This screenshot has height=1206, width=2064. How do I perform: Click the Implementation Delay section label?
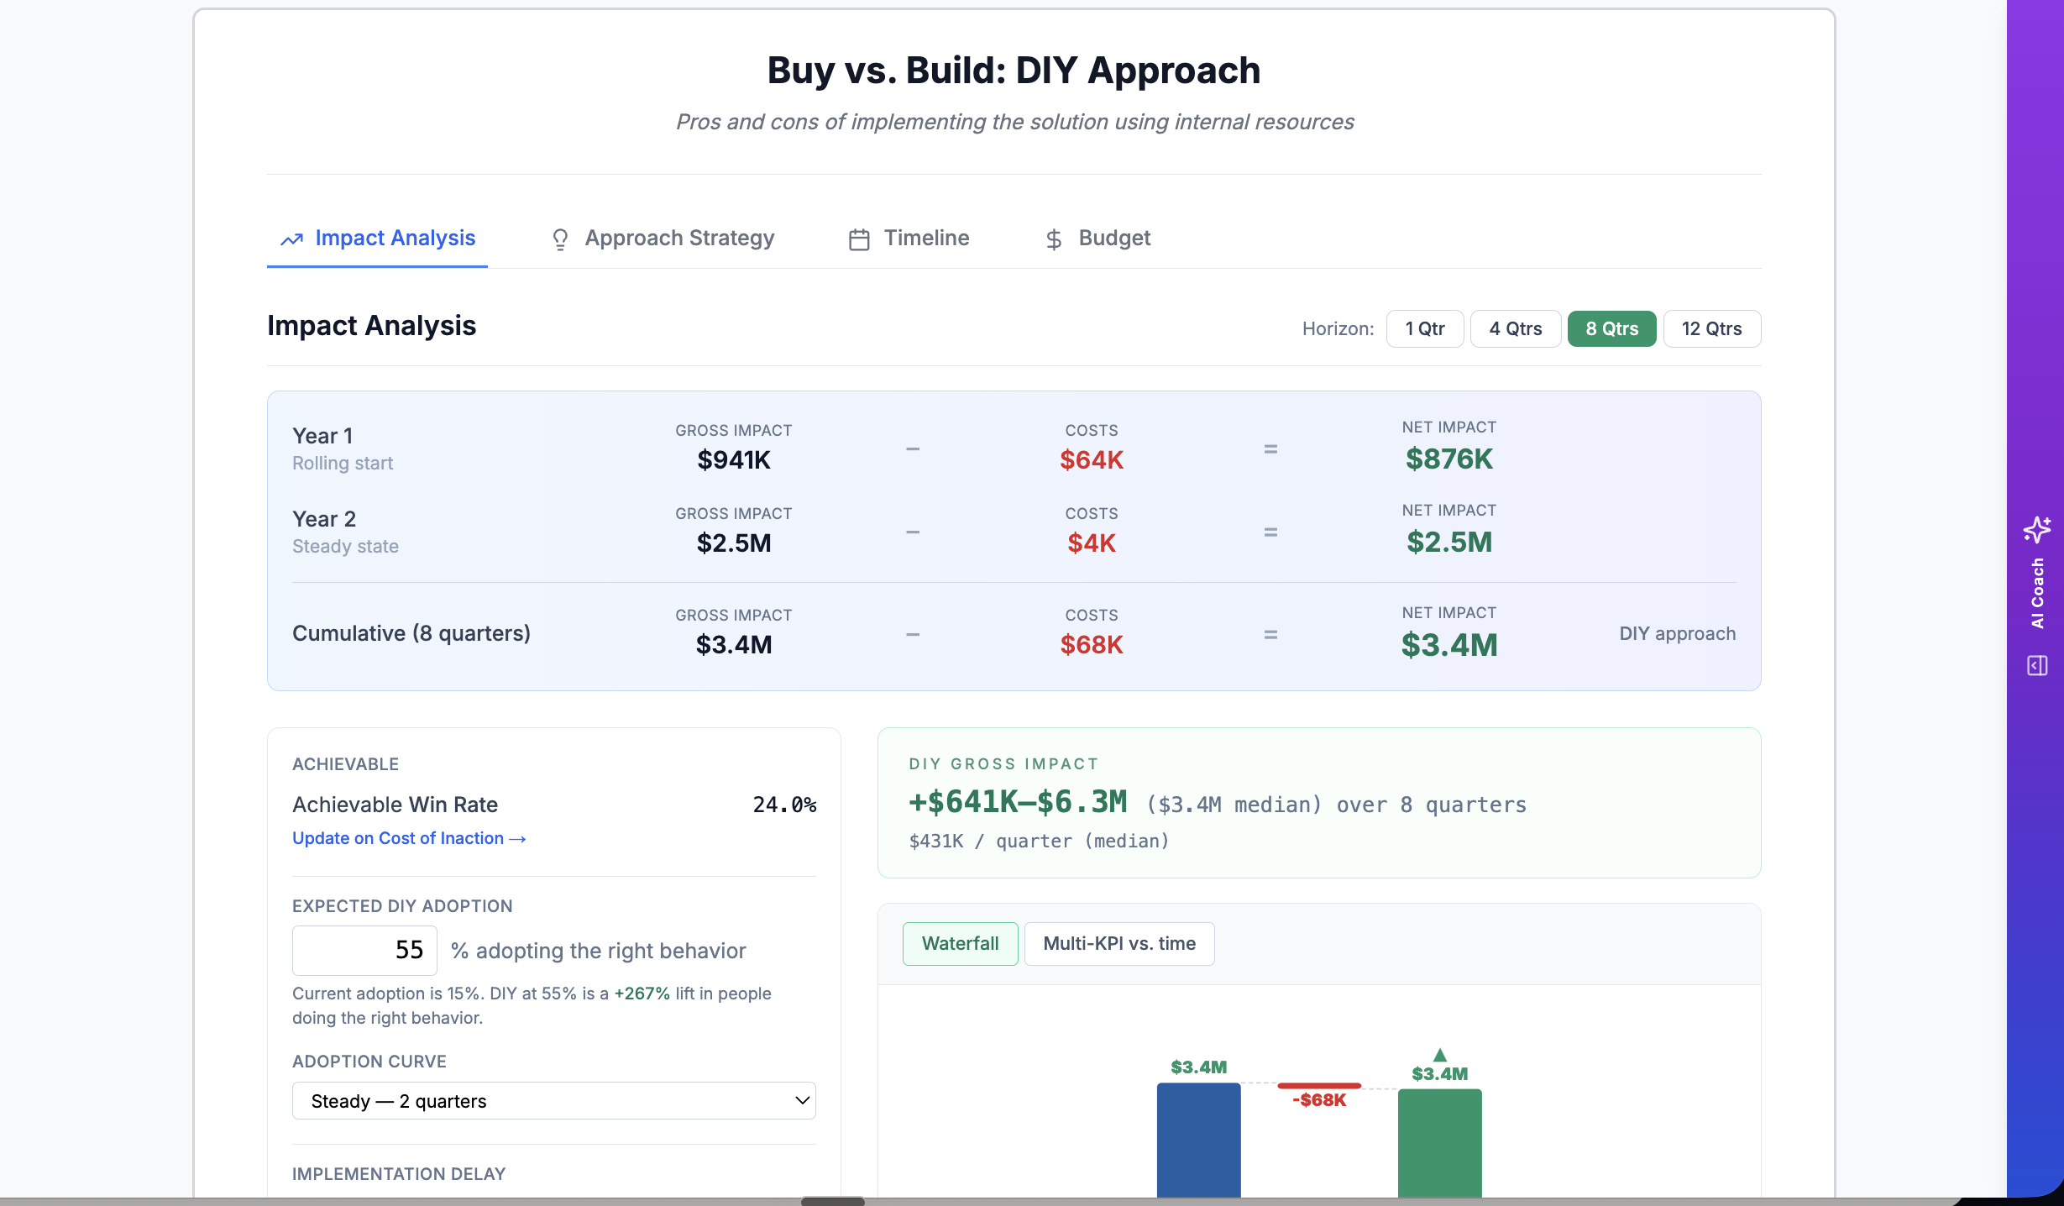399,1174
